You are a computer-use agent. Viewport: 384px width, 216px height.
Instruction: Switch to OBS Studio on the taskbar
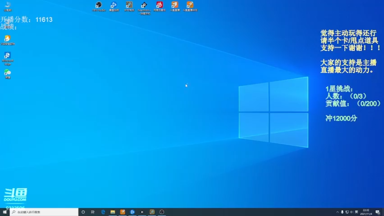pyautogui.click(x=162, y=212)
